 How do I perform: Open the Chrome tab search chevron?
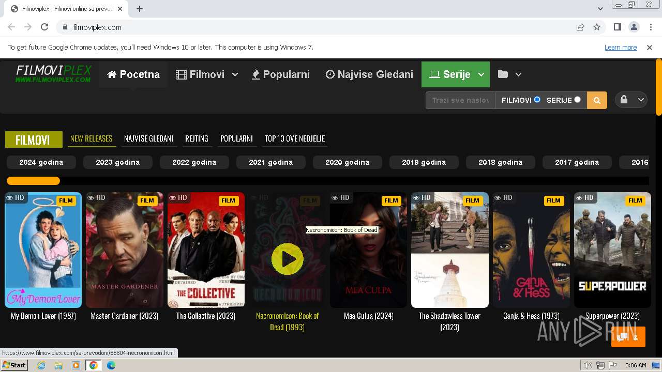pyautogui.click(x=600, y=9)
